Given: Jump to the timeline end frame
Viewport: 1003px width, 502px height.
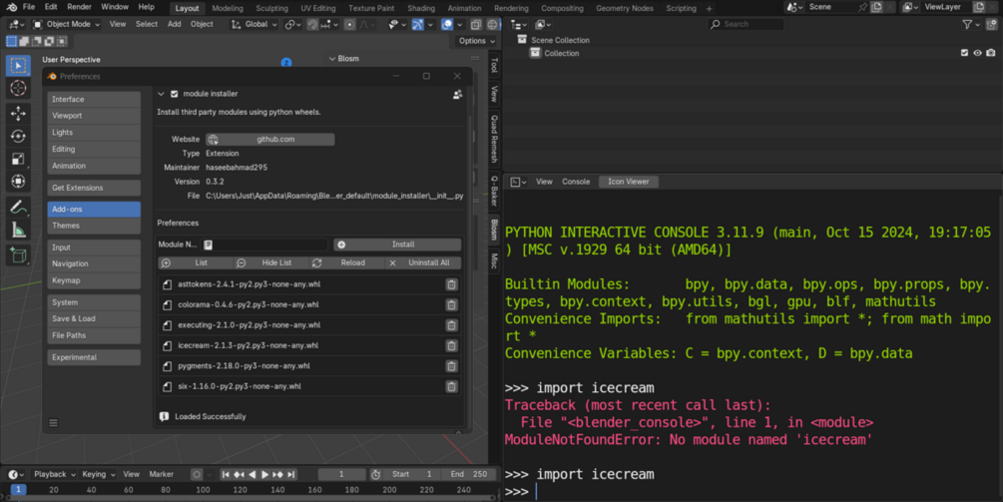Looking at the screenshot, I should (x=291, y=474).
